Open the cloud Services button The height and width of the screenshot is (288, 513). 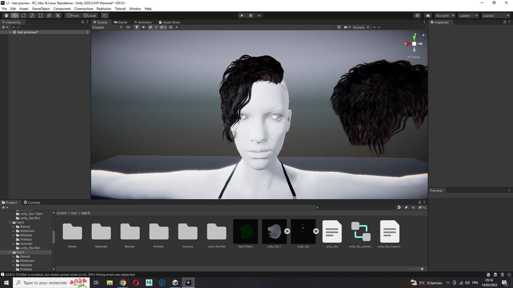tap(428, 16)
